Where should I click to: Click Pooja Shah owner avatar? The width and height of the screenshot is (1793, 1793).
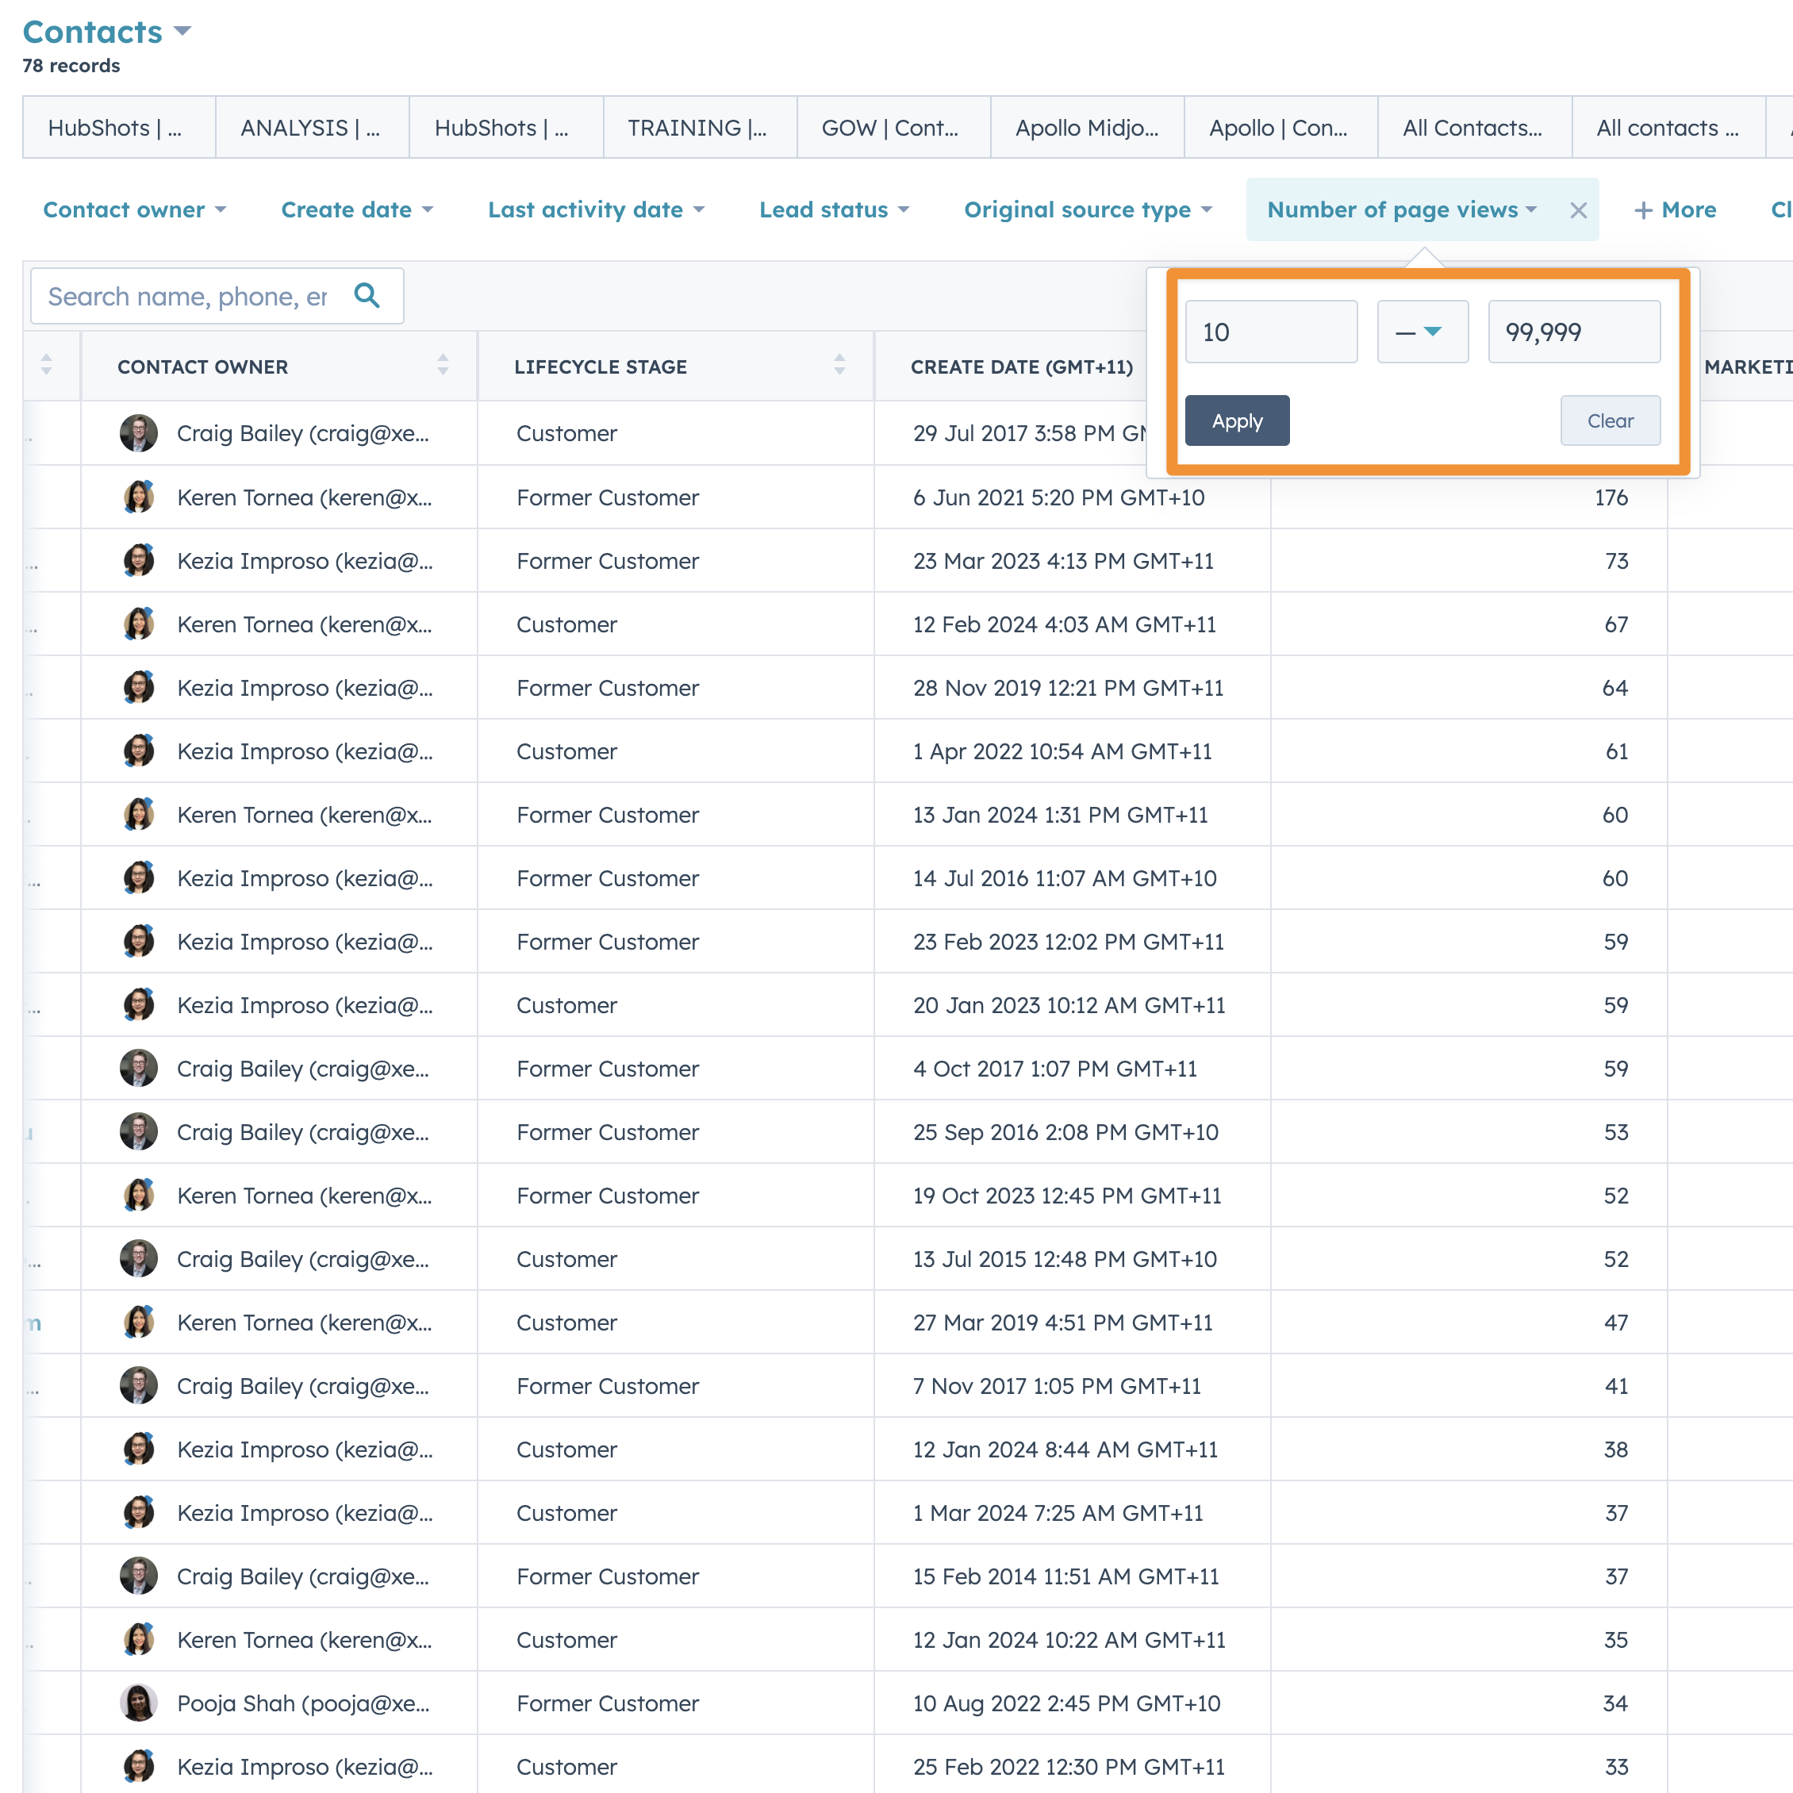138,1703
